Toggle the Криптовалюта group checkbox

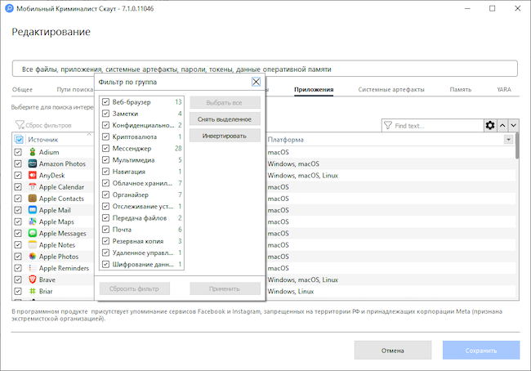click(x=105, y=137)
